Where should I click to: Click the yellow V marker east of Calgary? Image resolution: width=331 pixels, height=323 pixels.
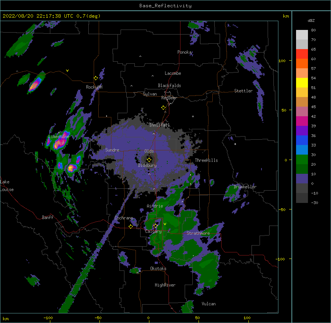coord(165,224)
